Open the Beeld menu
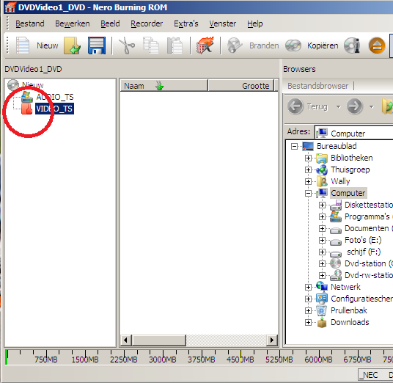The width and height of the screenshot is (393, 383). [110, 23]
